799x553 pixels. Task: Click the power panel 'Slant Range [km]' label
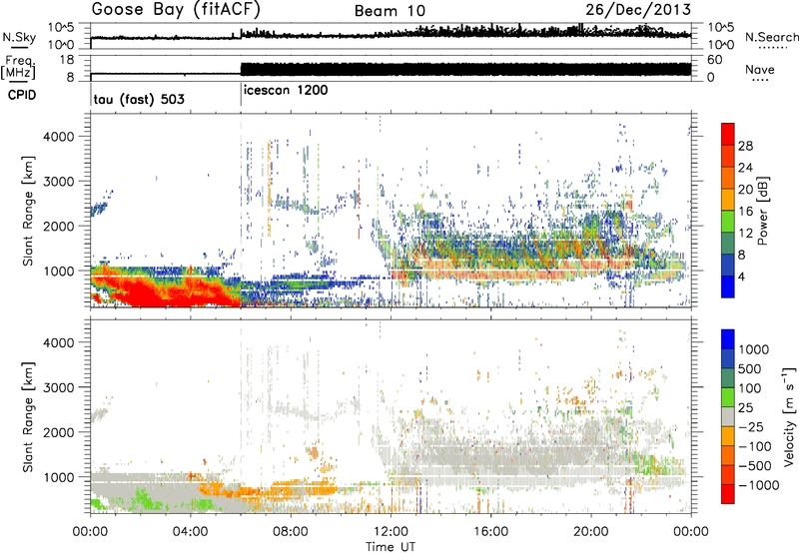28,211
